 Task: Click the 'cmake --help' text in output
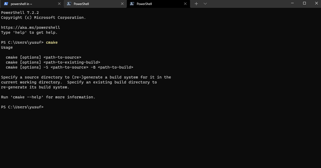pos(27,97)
